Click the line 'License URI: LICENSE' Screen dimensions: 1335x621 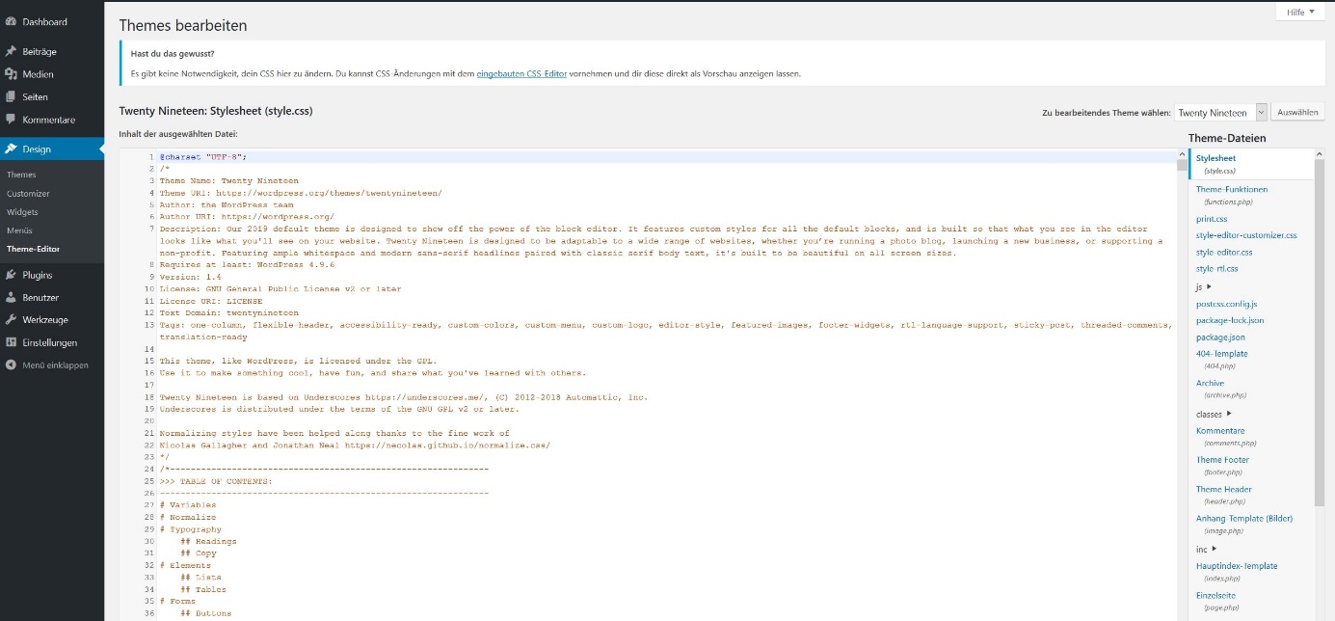(211, 301)
